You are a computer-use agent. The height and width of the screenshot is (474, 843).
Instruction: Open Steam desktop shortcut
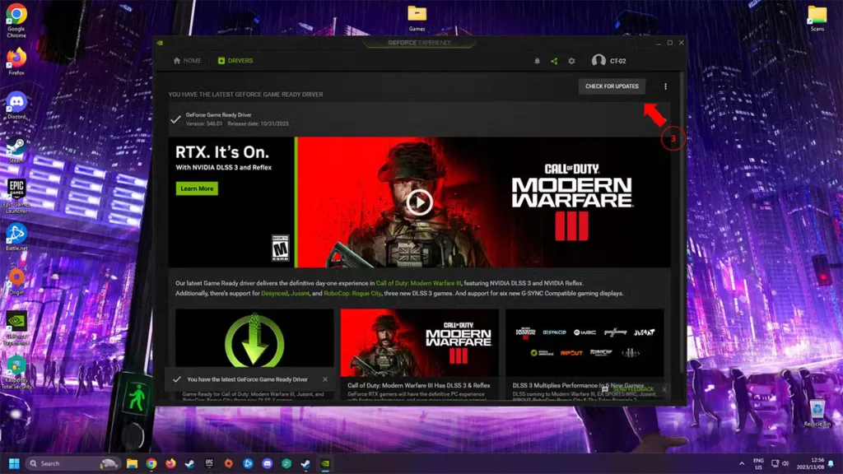[x=16, y=149]
